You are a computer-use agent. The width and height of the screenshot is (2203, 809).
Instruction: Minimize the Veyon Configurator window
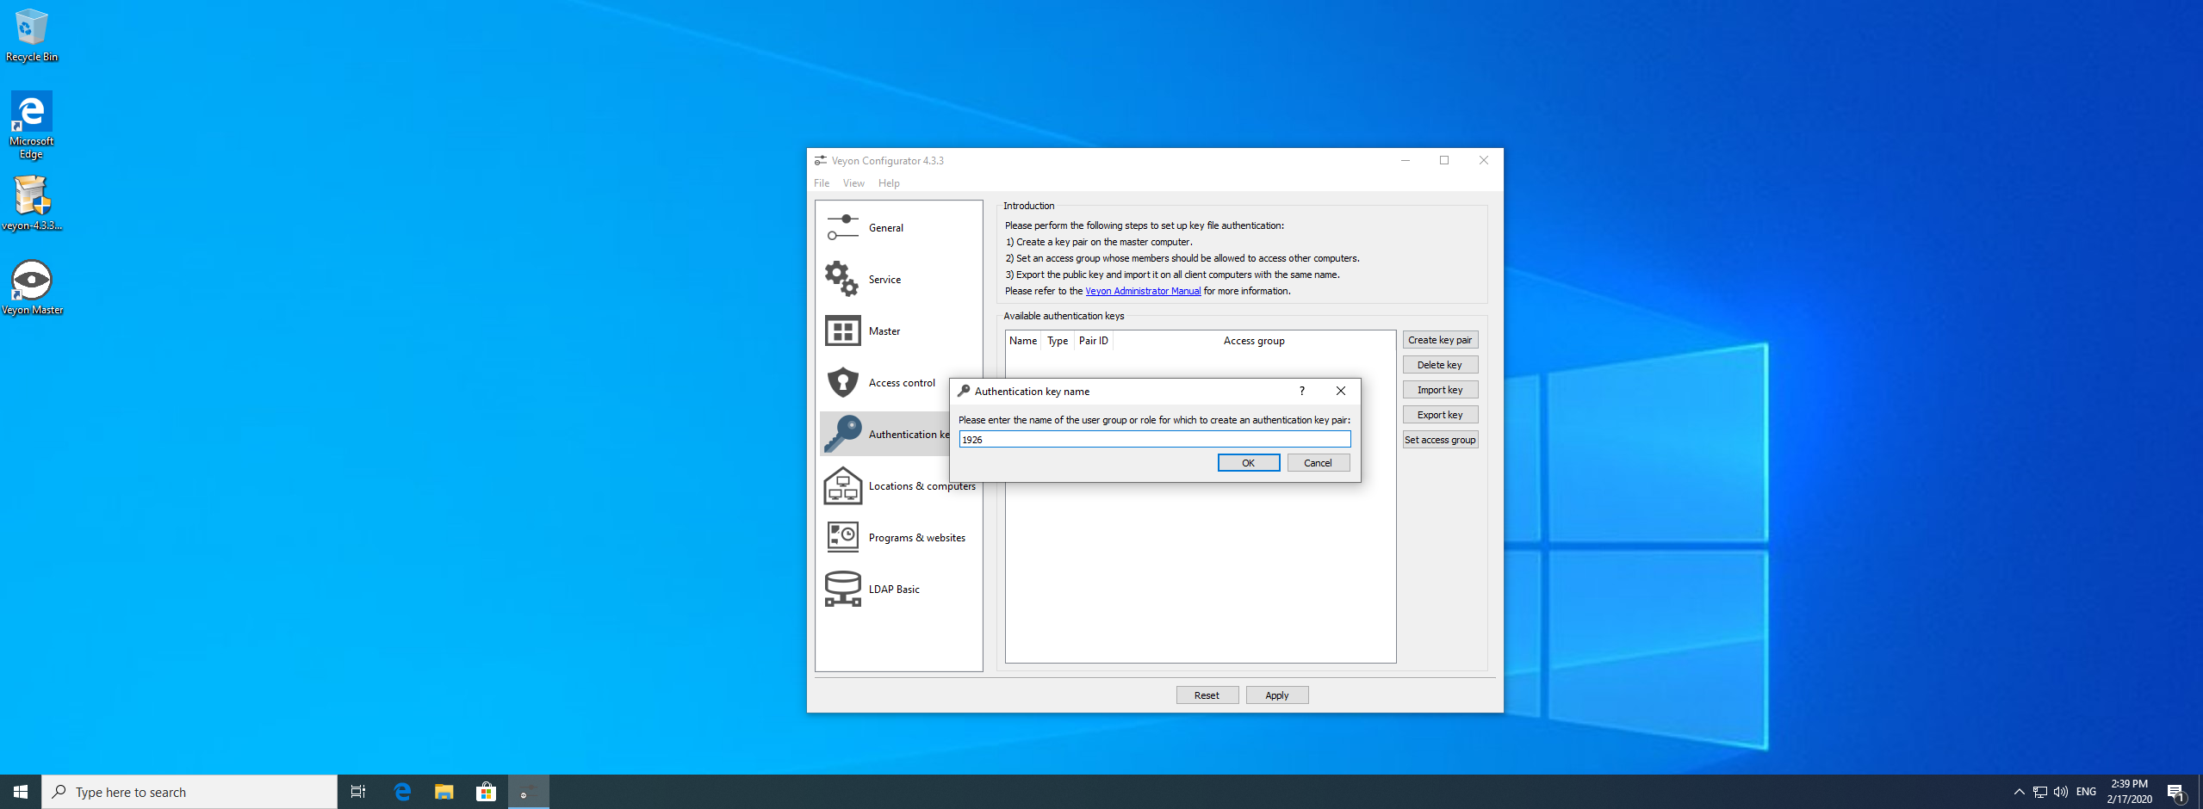coord(1406,160)
